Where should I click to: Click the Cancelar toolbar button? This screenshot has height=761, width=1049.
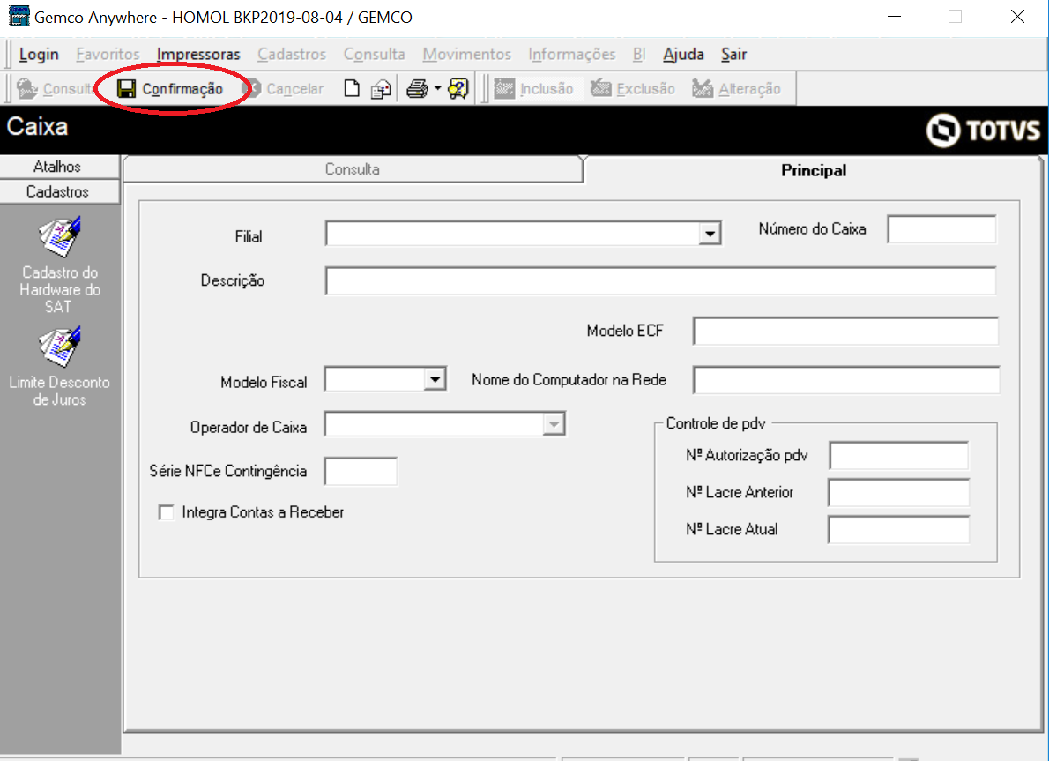pyautogui.click(x=285, y=88)
